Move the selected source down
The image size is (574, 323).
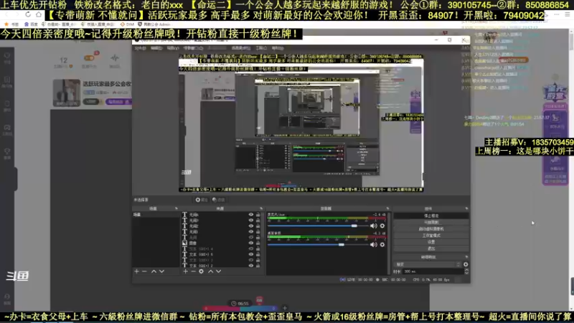219,271
